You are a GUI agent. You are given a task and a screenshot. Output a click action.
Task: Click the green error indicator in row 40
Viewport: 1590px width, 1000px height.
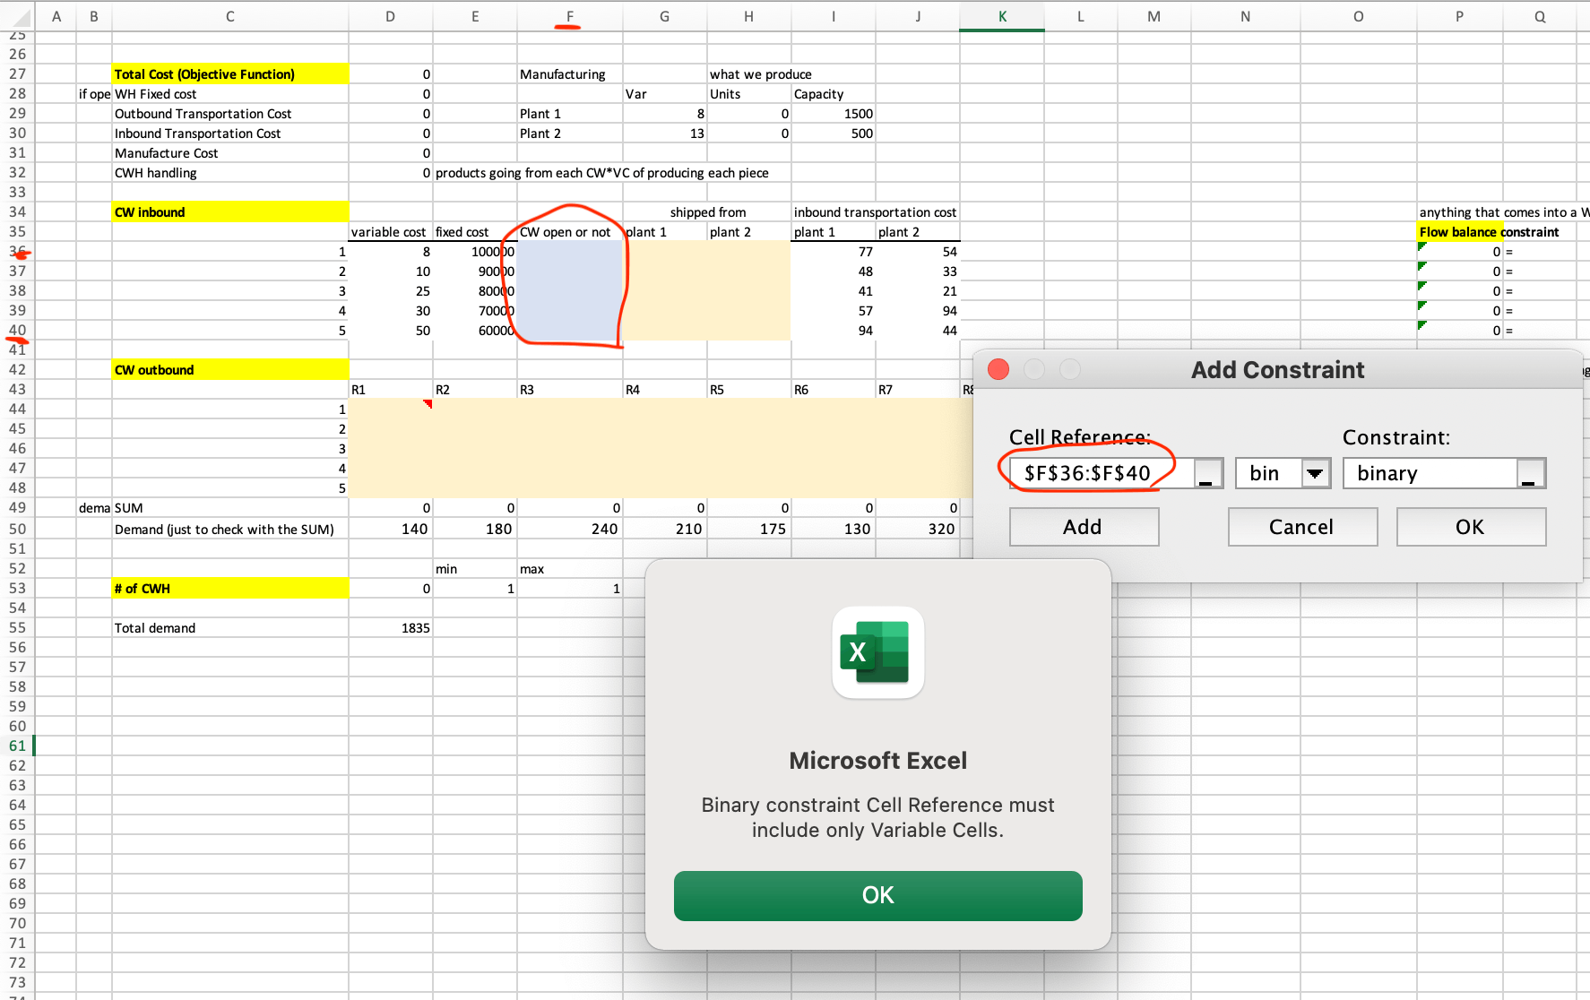[1422, 325]
